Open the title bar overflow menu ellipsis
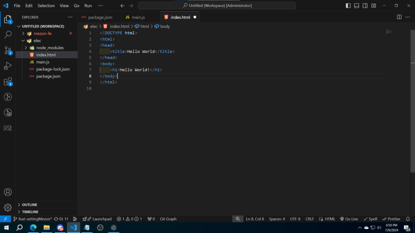Viewport: 415px width, 233px height. [101, 6]
